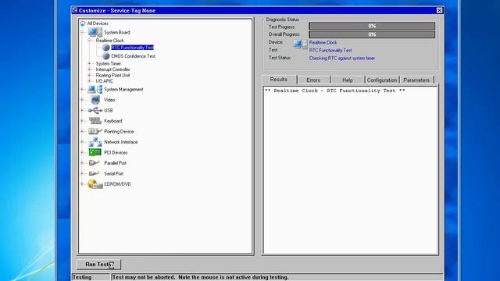Image resolution: width=500 pixels, height=281 pixels.
Task: Select the CMOS Confidence Test row
Action: point(134,56)
